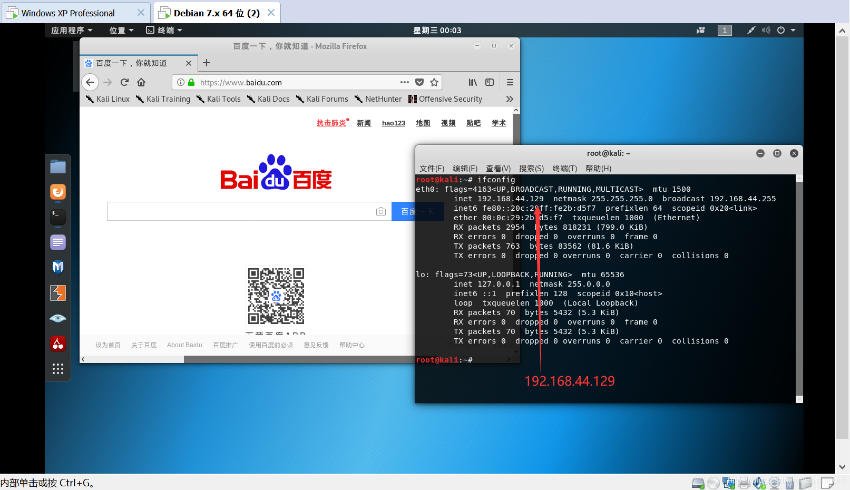Open Kali Forums bookmark

coord(322,99)
